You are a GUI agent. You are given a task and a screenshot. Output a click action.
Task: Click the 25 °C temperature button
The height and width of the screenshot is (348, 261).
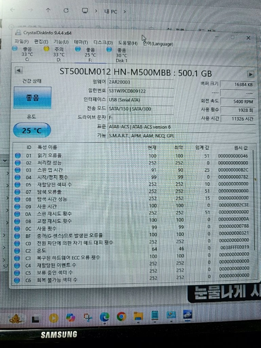tap(32, 130)
